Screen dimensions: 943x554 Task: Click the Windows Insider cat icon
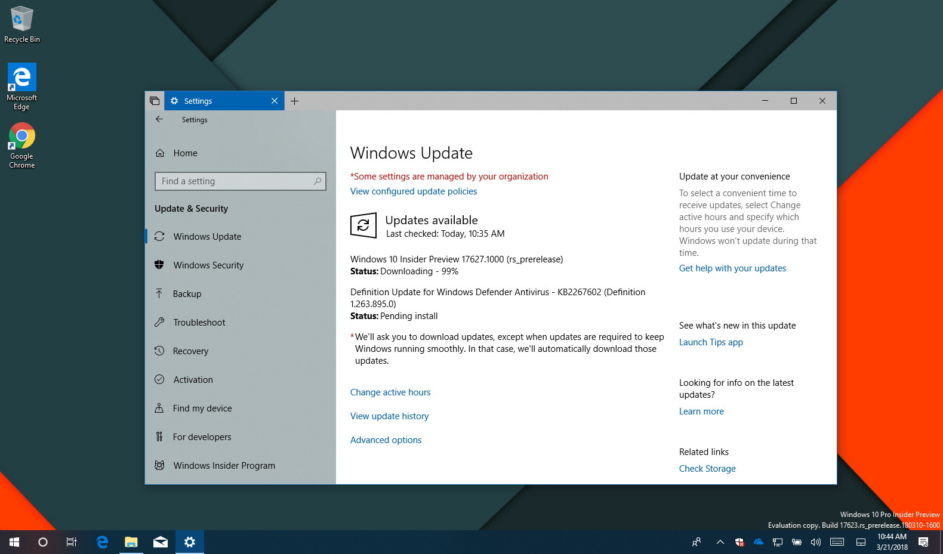pyautogui.click(x=159, y=465)
